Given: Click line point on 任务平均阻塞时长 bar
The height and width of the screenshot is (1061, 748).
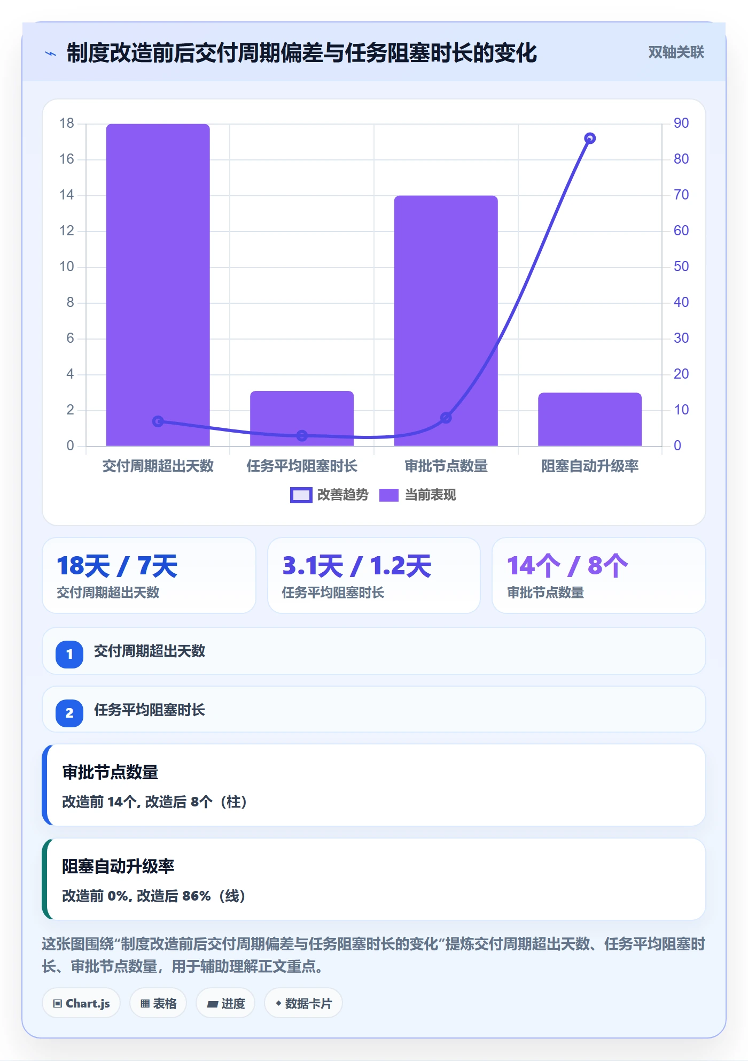Looking at the screenshot, I should pyautogui.click(x=302, y=436).
